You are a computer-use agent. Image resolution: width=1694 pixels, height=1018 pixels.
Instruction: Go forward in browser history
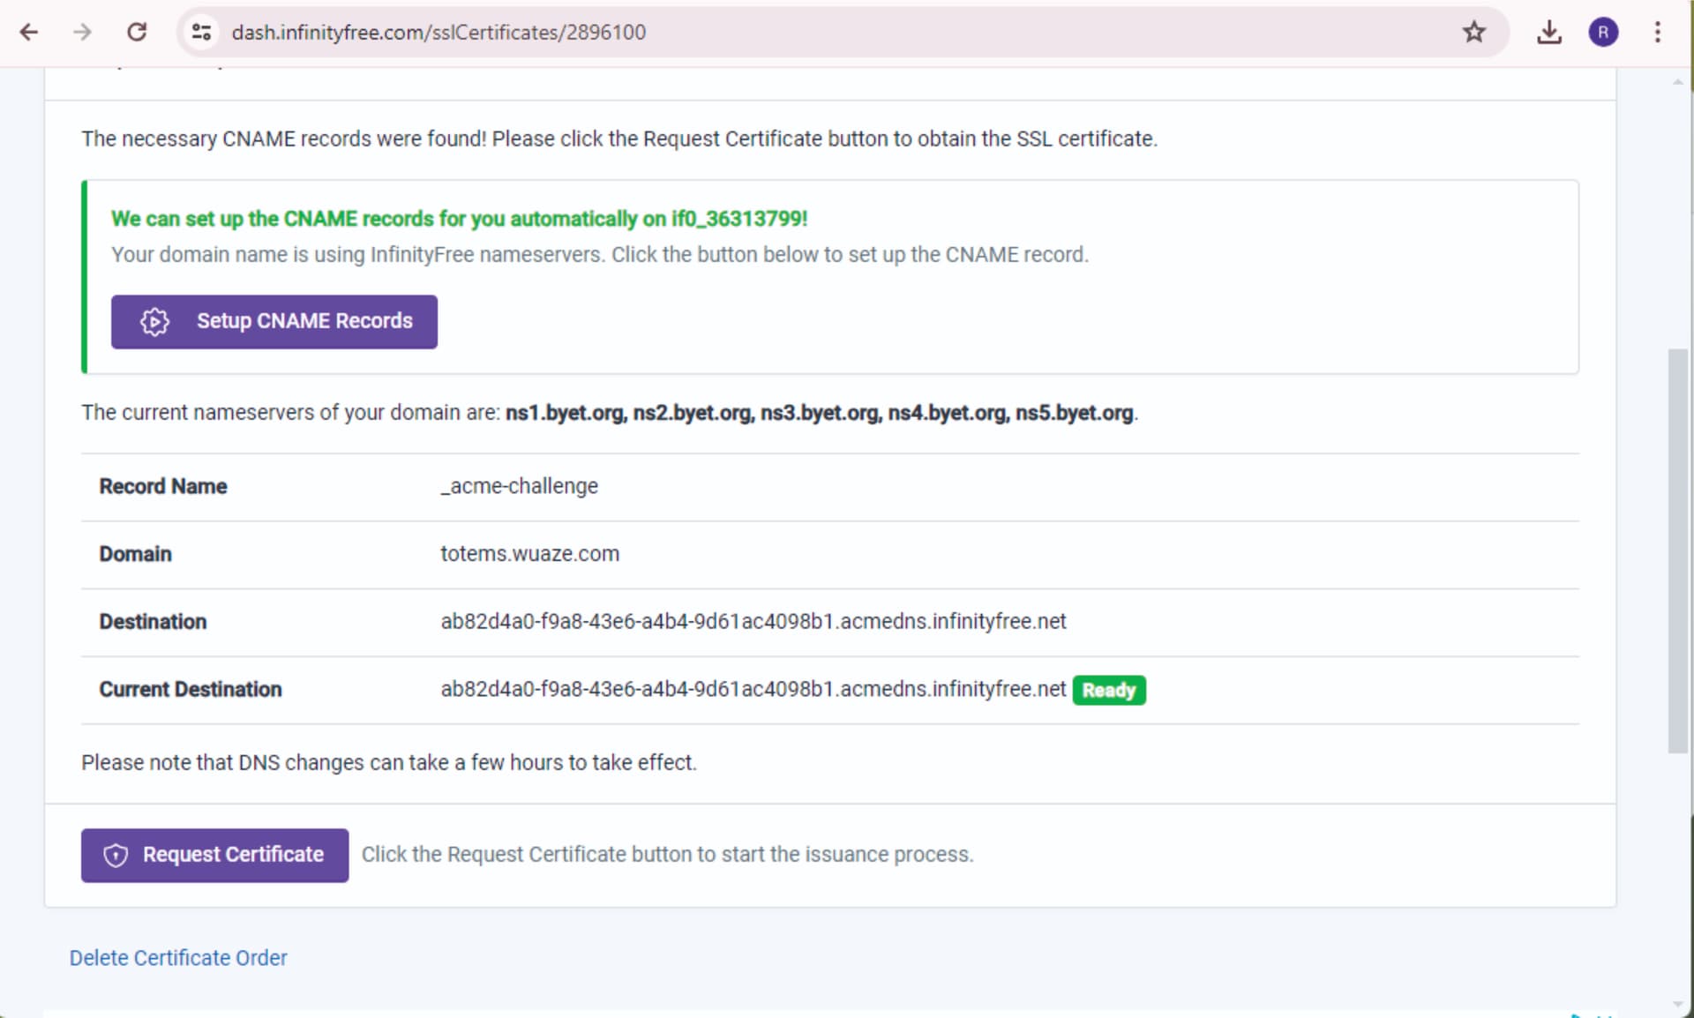coord(83,33)
